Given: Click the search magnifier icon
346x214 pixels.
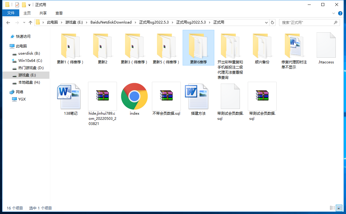Looking at the screenshot, I should pyautogui.click(x=335, y=23).
